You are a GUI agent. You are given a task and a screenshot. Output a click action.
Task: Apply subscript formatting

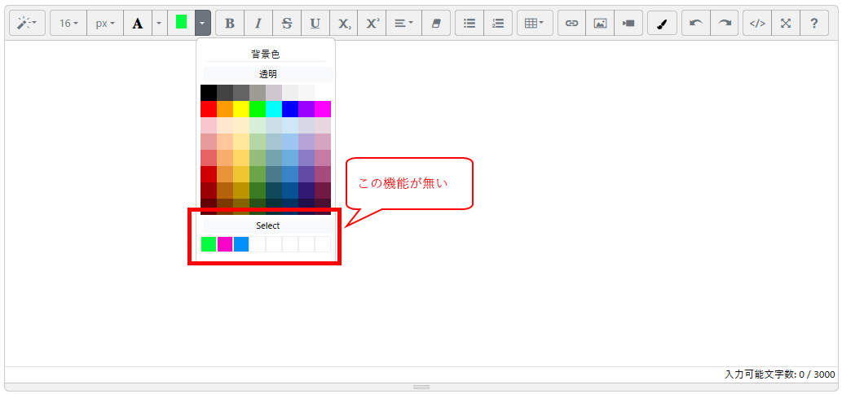coord(344,24)
